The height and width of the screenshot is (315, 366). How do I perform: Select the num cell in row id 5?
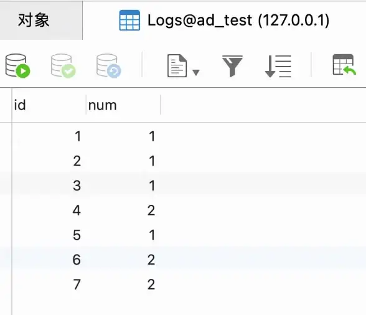click(123, 235)
